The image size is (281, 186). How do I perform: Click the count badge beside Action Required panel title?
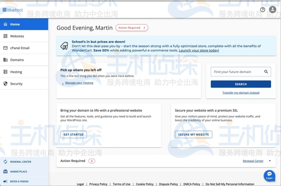pyautogui.click(x=92, y=161)
